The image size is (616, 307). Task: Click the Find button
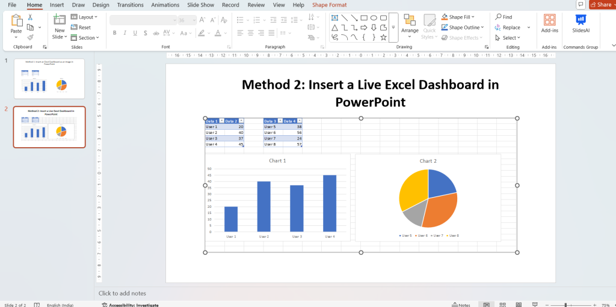504,17
